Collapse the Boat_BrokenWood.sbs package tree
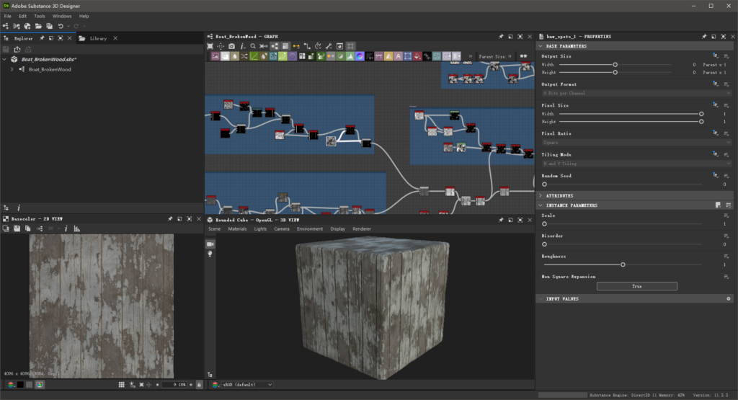Screen dimensions: 738x400 (5, 59)
